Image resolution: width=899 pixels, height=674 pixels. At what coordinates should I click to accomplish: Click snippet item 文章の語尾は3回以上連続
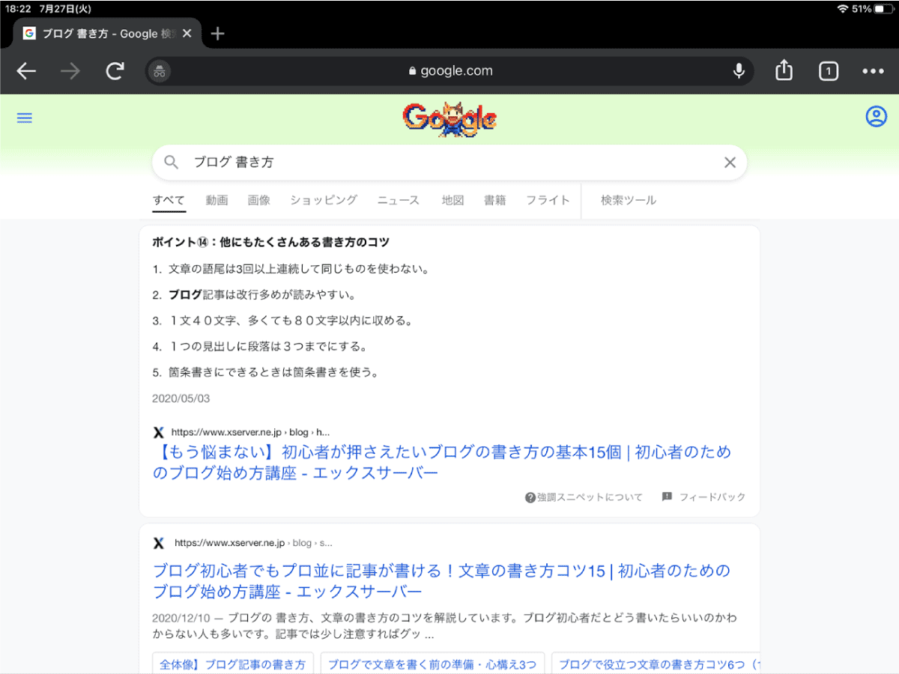point(299,269)
